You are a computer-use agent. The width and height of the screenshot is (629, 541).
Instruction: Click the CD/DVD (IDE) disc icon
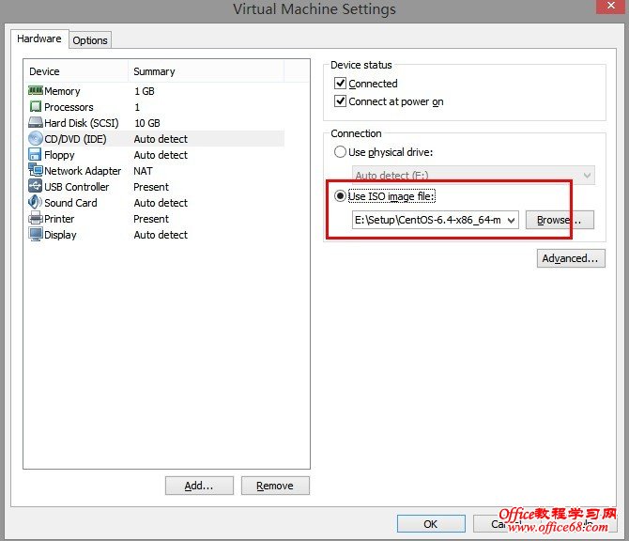pyautogui.click(x=36, y=138)
